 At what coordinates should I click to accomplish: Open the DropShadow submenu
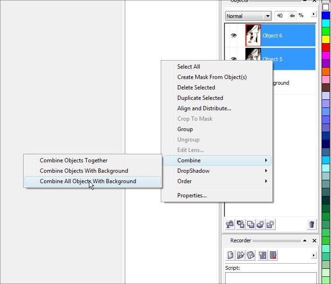pos(193,171)
